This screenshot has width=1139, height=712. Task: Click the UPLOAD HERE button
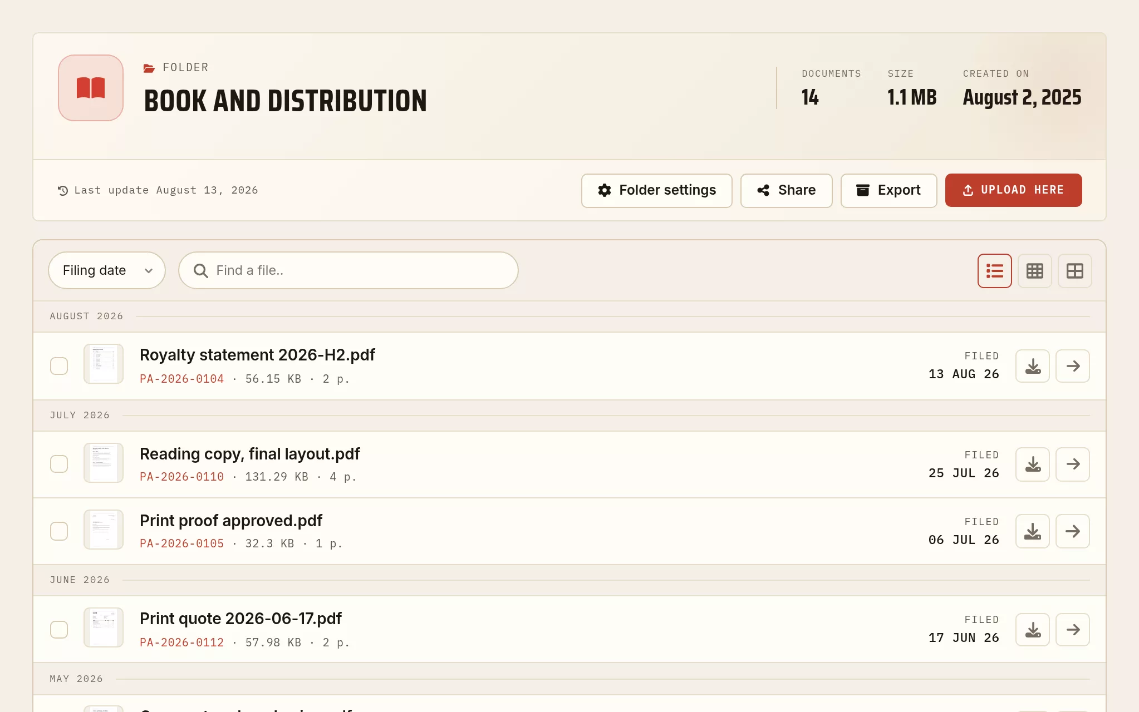1013,190
